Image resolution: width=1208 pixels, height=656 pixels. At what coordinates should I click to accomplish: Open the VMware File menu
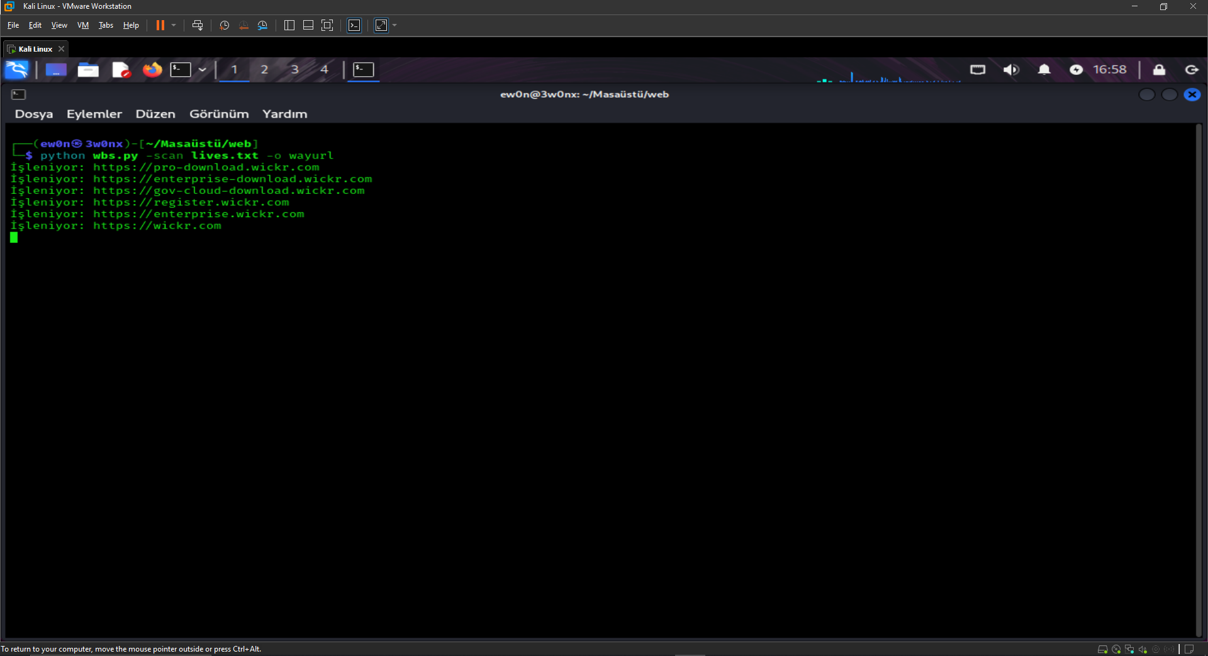[13, 25]
